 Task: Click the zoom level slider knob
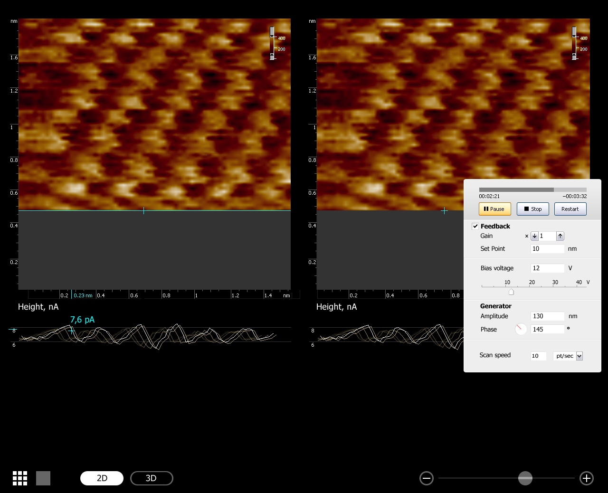[x=525, y=478]
